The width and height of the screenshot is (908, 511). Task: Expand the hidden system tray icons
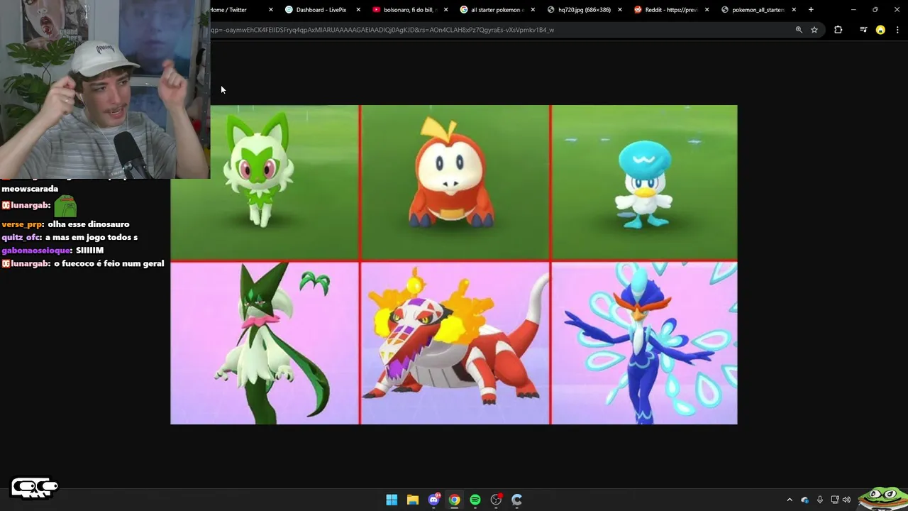pos(790,500)
